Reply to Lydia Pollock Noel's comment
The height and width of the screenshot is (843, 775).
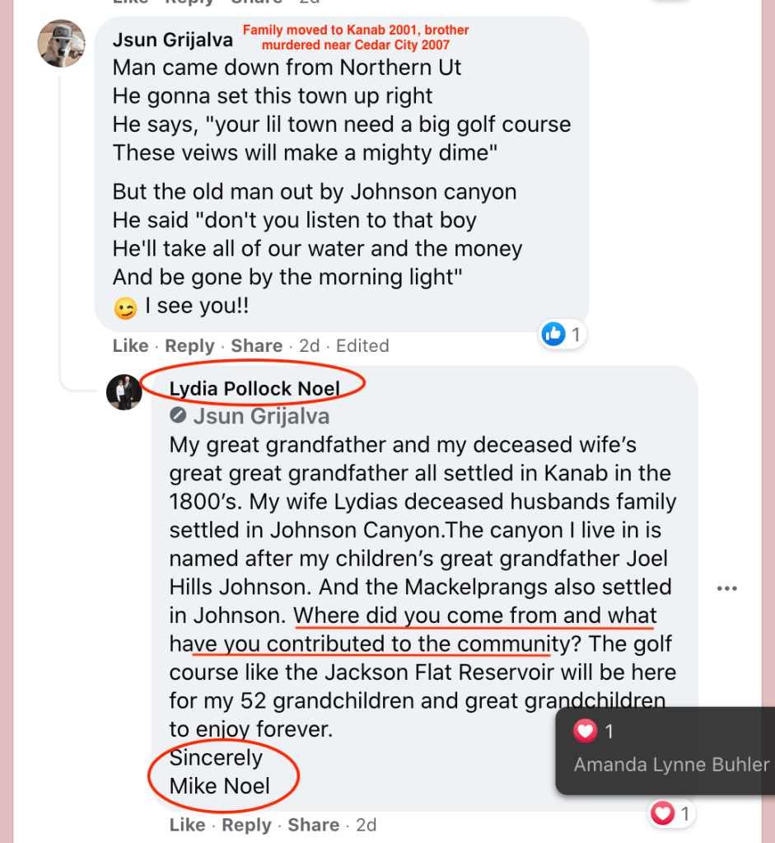[246, 825]
